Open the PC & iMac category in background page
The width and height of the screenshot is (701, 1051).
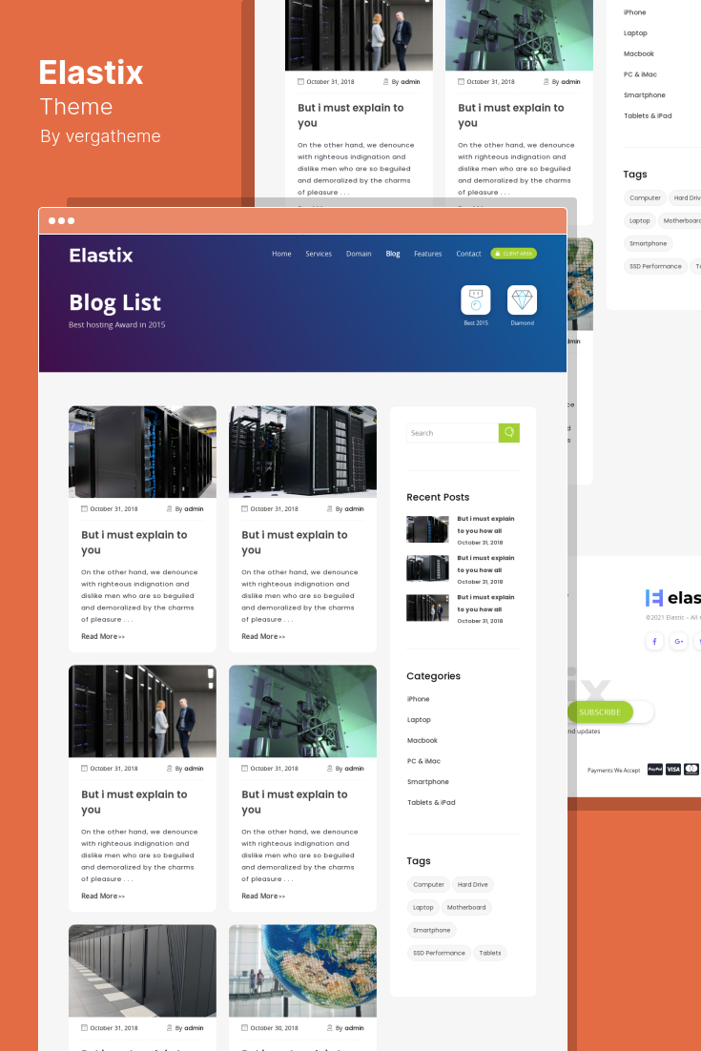(640, 74)
